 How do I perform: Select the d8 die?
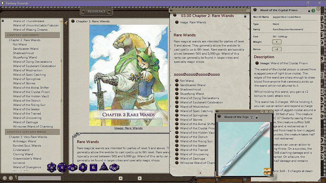[83, 167]
